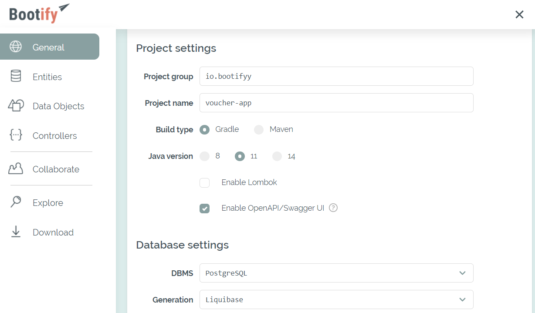Select Maven build type

[x=259, y=130]
